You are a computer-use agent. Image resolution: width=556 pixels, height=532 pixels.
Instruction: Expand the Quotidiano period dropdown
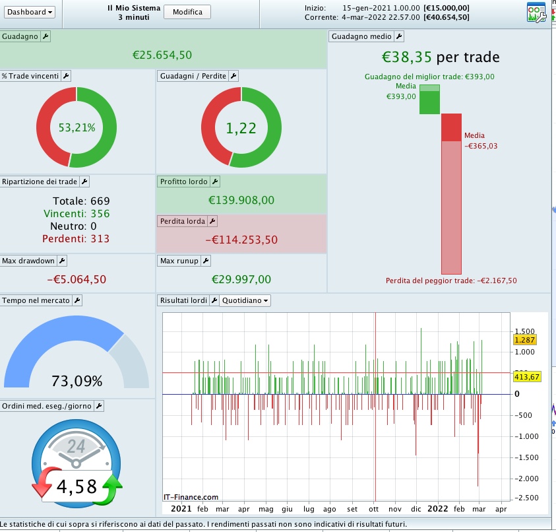245,300
